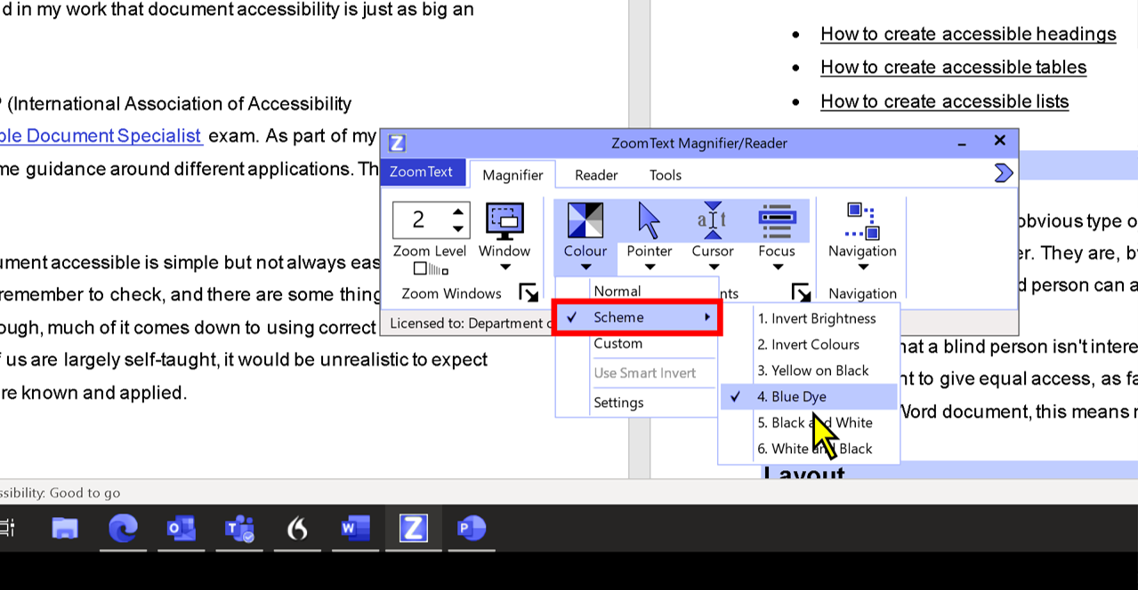Image resolution: width=1138 pixels, height=590 pixels.
Task: Follow the Document Specialist hyperlink
Action: point(101,136)
